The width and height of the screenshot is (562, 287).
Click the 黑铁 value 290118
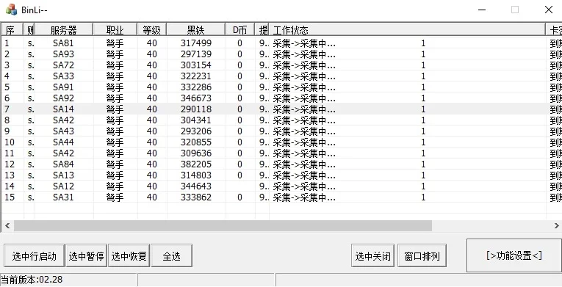click(196, 109)
